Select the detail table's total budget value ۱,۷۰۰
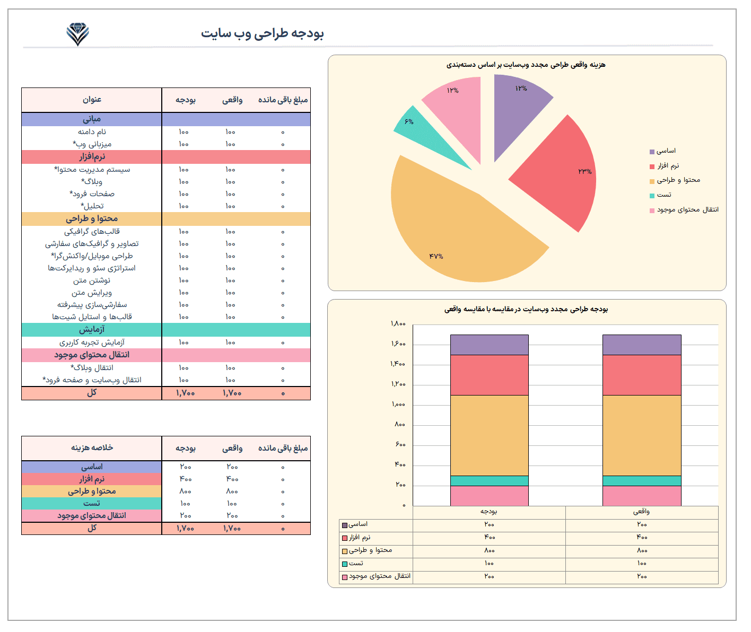The image size is (751, 632). pos(185,393)
